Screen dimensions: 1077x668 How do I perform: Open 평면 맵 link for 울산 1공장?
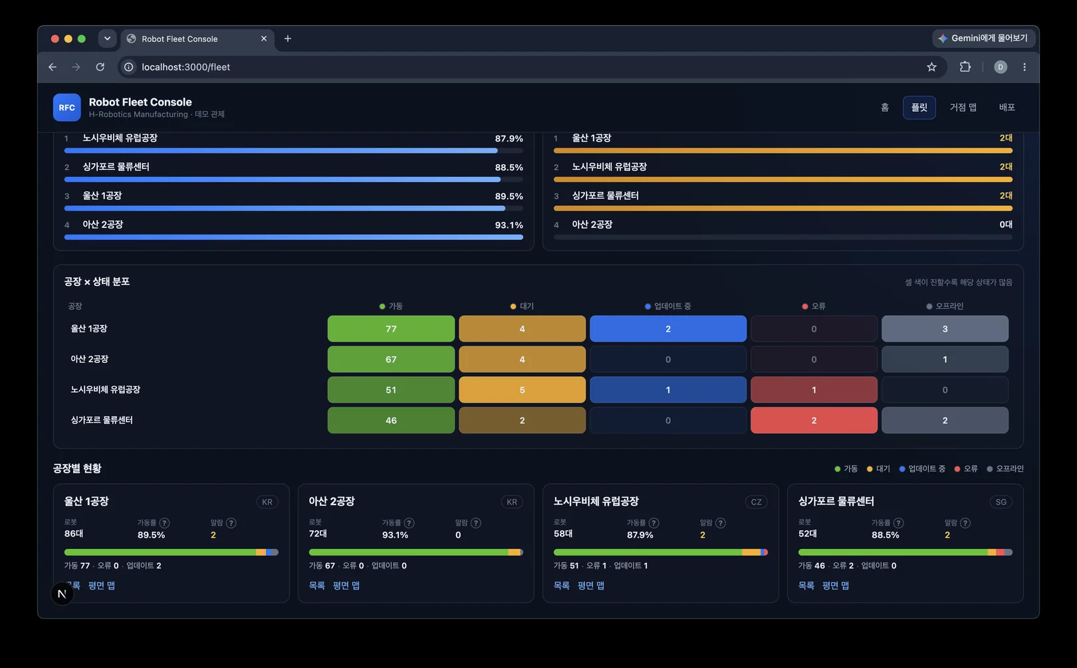[x=102, y=586]
